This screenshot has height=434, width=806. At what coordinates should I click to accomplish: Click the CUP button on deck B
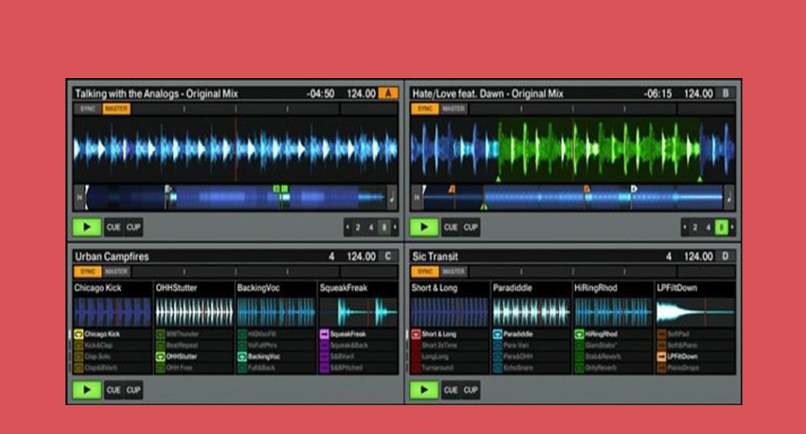[470, 227]
